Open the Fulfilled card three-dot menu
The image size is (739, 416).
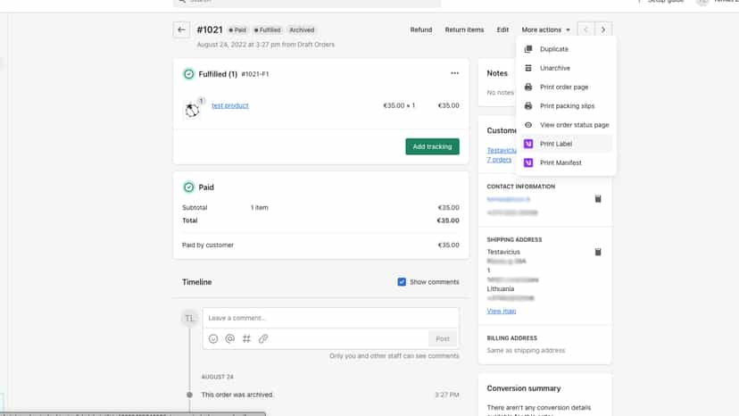454,73
